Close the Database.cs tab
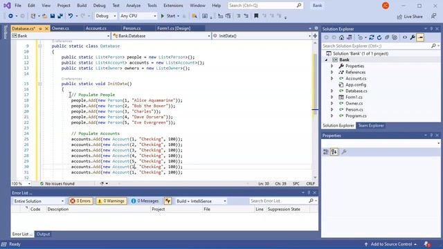Viewport: 443px width, 249px height. [x=46, y=28]
